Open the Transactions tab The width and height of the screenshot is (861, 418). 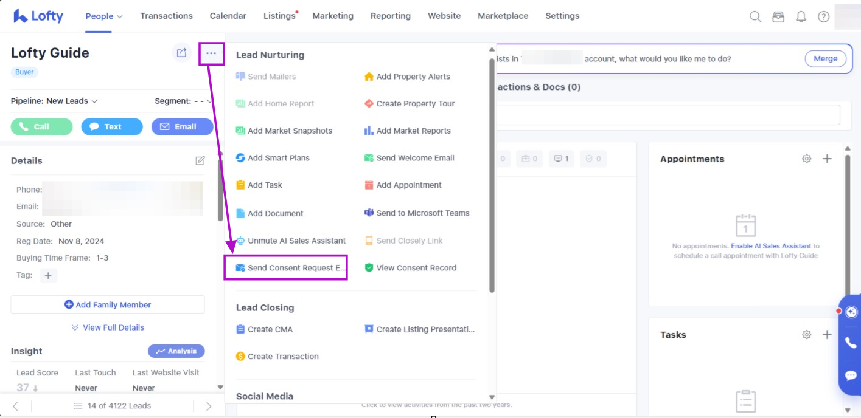pyautogui.click(x=166, y=16)
